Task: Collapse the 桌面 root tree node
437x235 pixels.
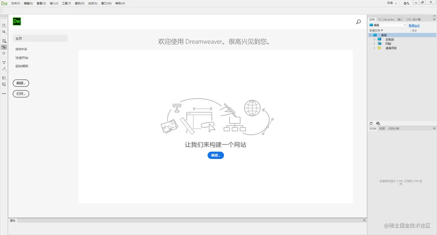Action: [370, 35]
